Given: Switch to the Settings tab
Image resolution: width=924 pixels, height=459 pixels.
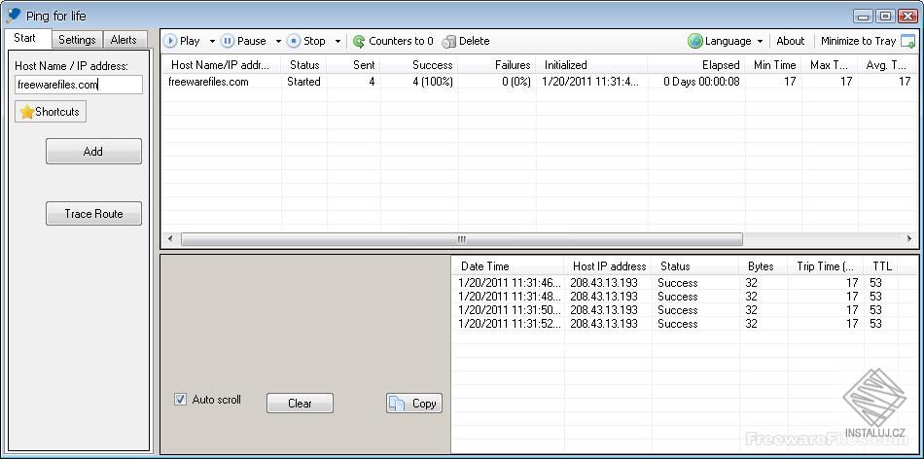Looking at the screenshot, I should (77, 40).
